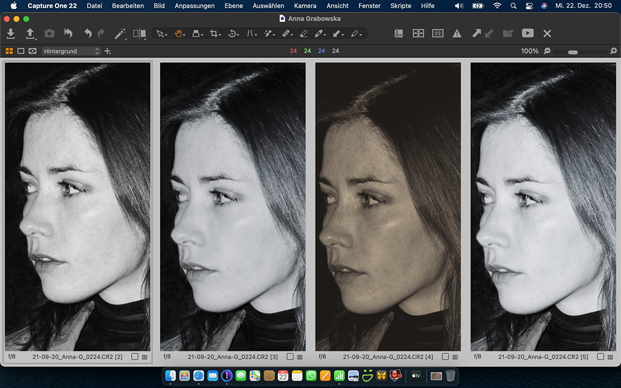
Task: Click the Import images toolbar icon
Action: (11, 33)
